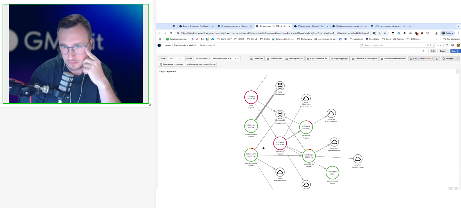
Task: Zoom out the time range with magnifier icon
Action: (437, 59)
